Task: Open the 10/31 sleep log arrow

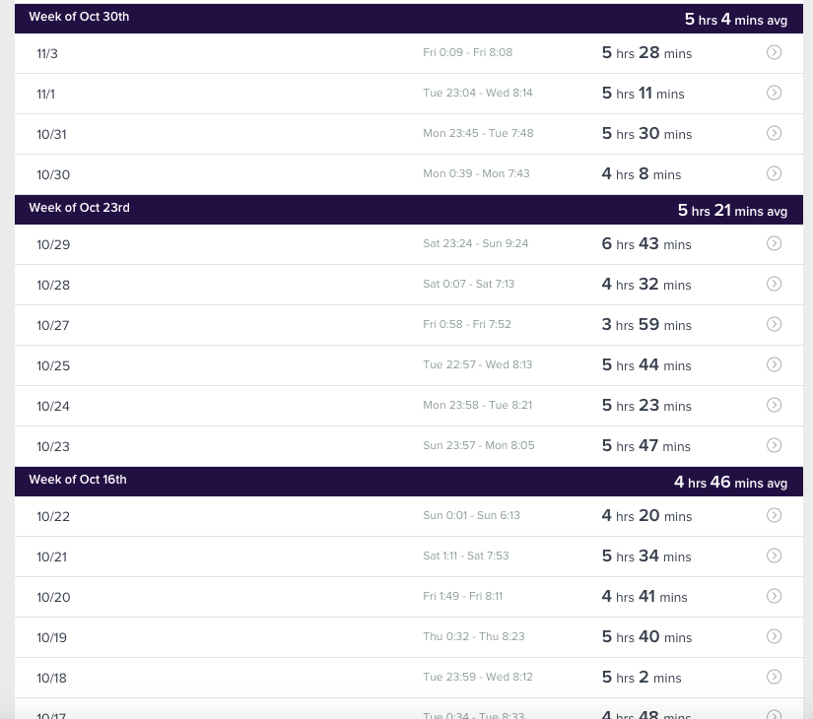Action: [774, 133]
